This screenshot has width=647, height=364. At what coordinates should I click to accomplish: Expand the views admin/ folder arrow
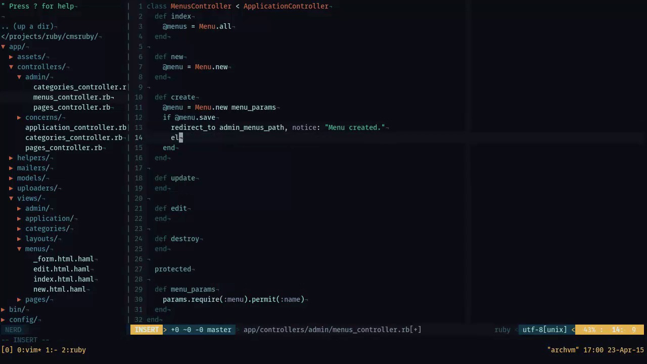tap(19, 208)
